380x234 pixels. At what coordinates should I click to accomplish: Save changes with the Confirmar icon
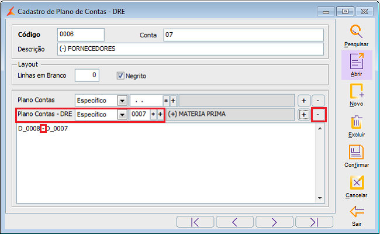356,152
